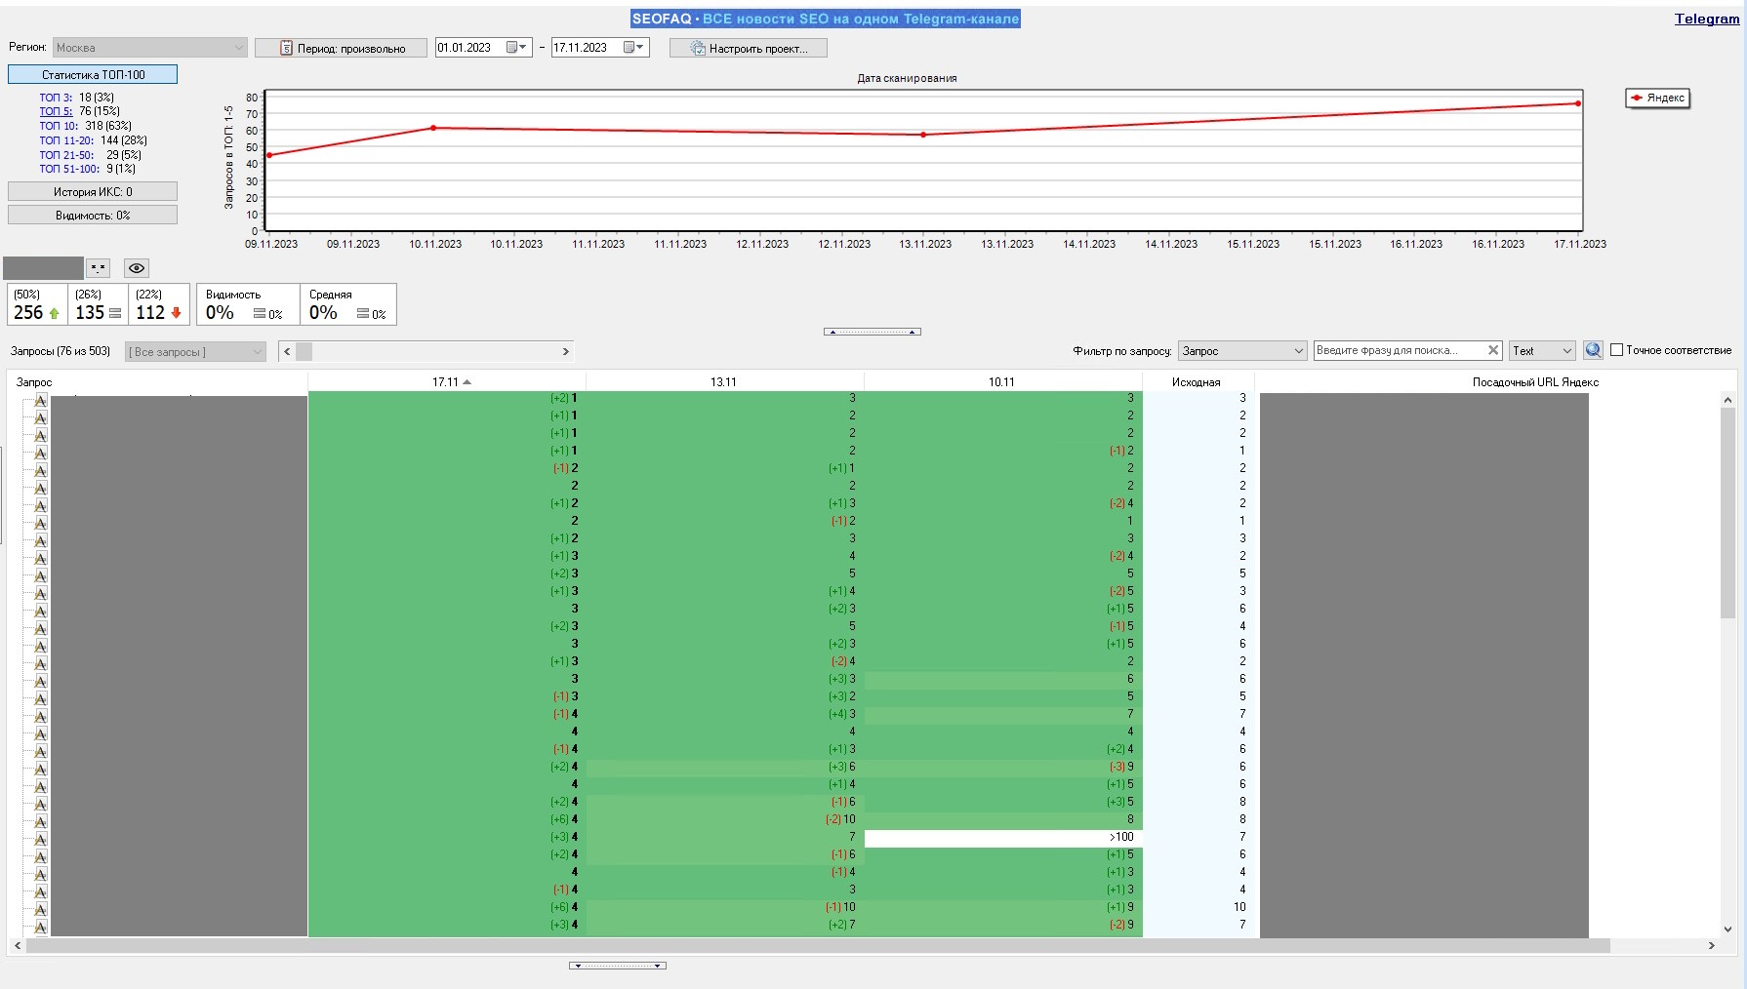Toggle Яндекс series in chart legend
This screenshot has height=989, width=1747.
pos(1657,99)
